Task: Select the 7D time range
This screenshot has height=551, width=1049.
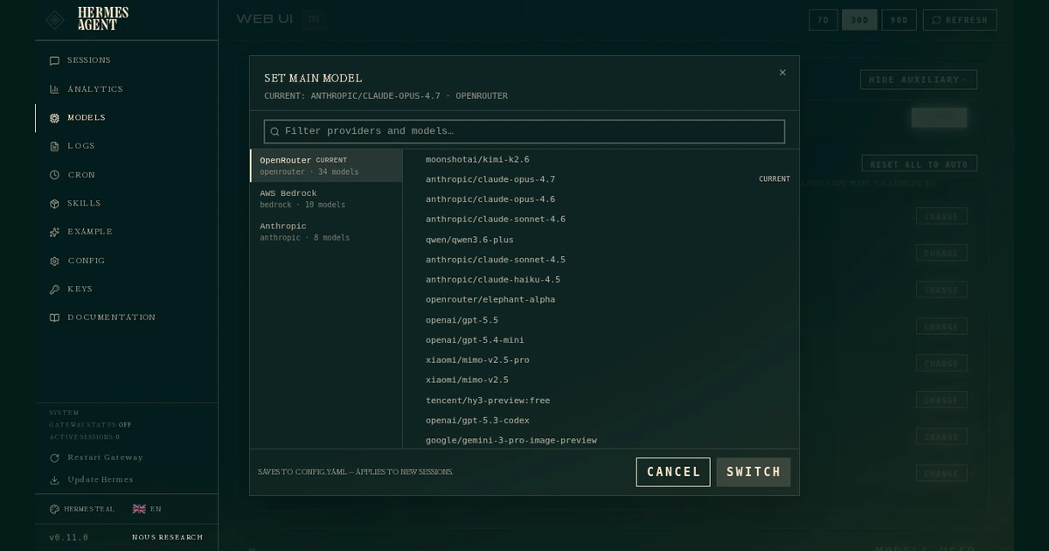Action: point(823,20)
